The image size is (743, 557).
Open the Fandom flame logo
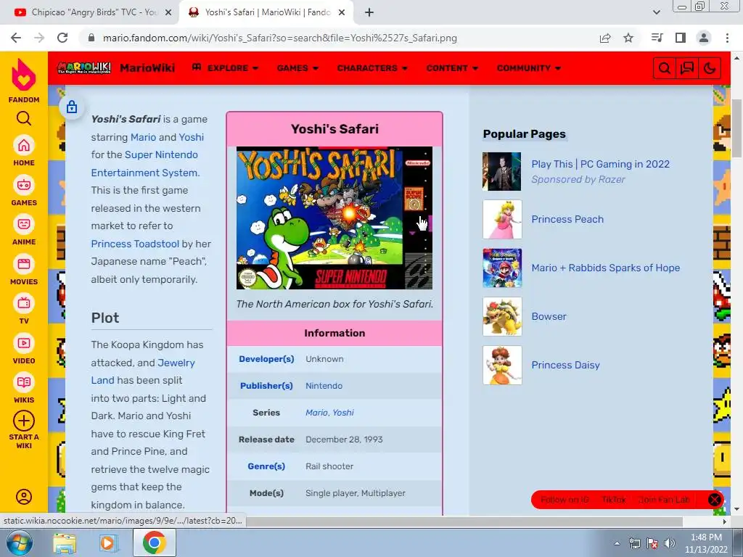tap(24, 75)
